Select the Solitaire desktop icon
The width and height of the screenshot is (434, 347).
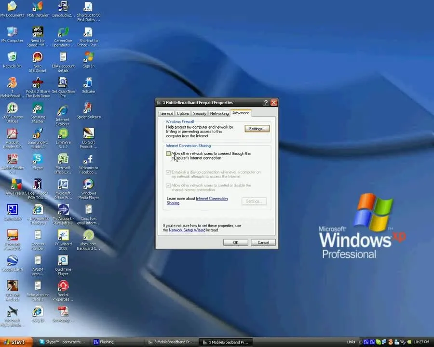(x=89, y=85)
